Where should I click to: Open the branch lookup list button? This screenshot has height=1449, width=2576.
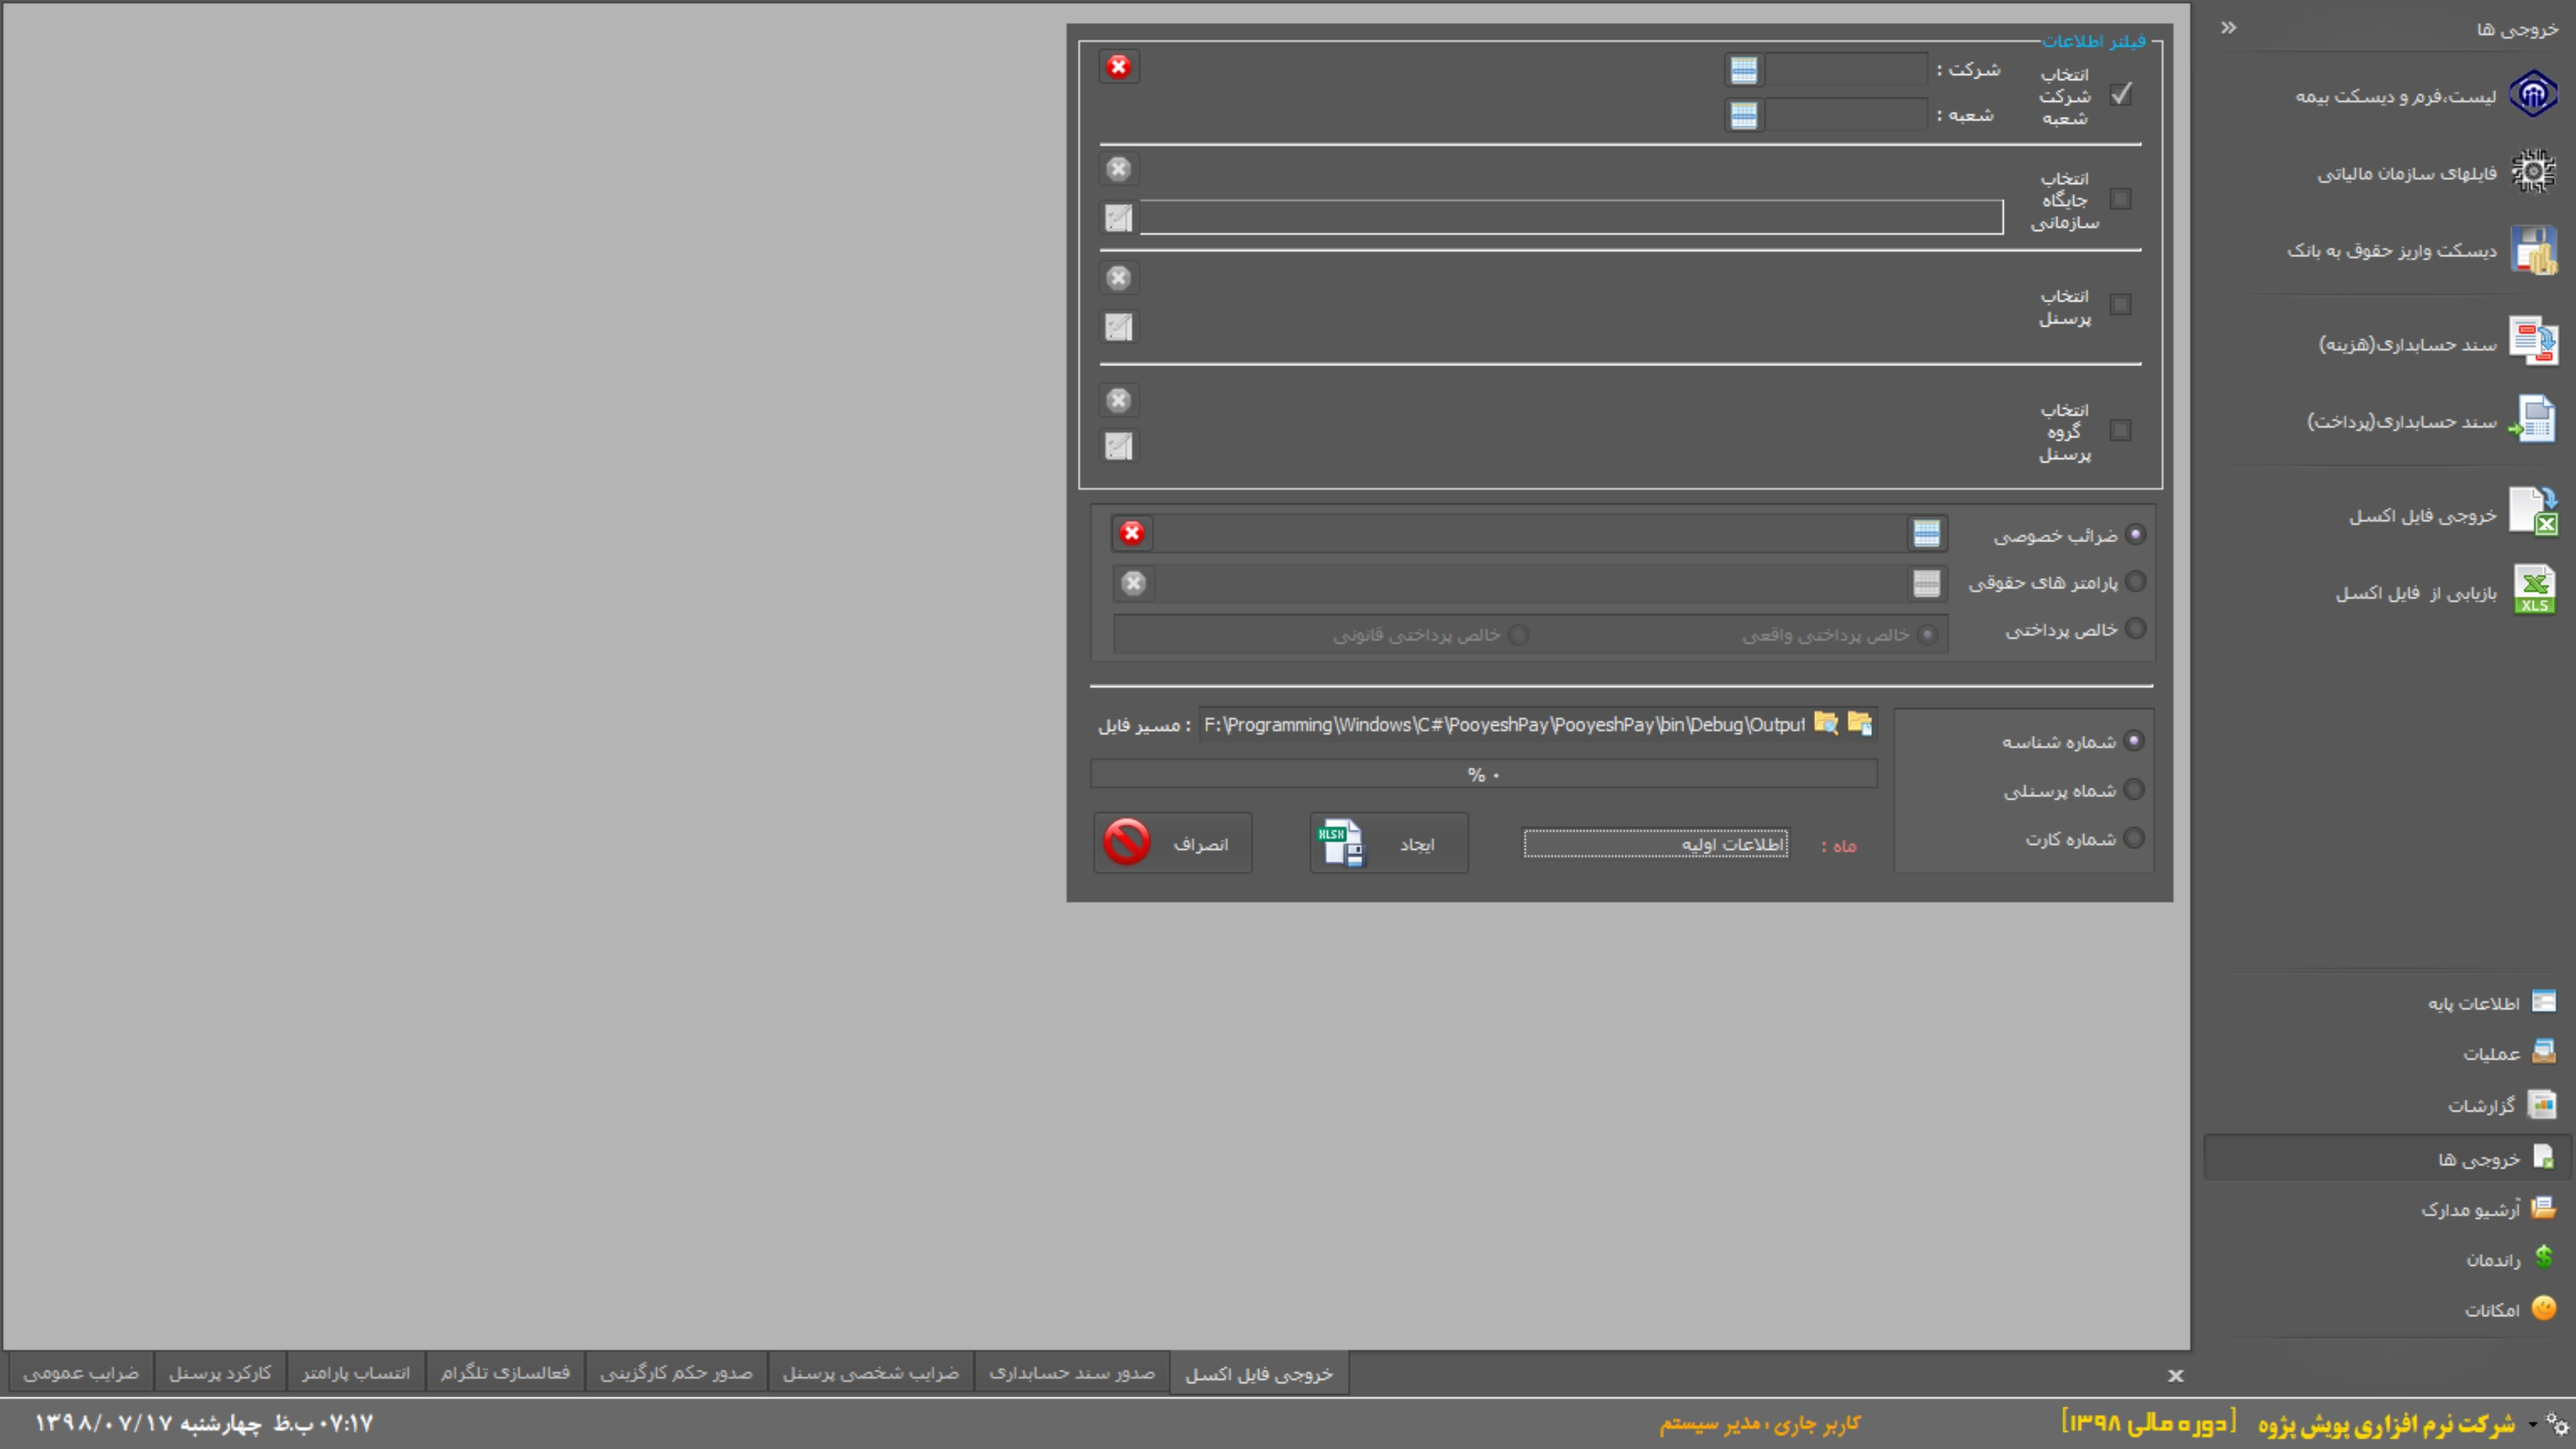coord(1743,115)
